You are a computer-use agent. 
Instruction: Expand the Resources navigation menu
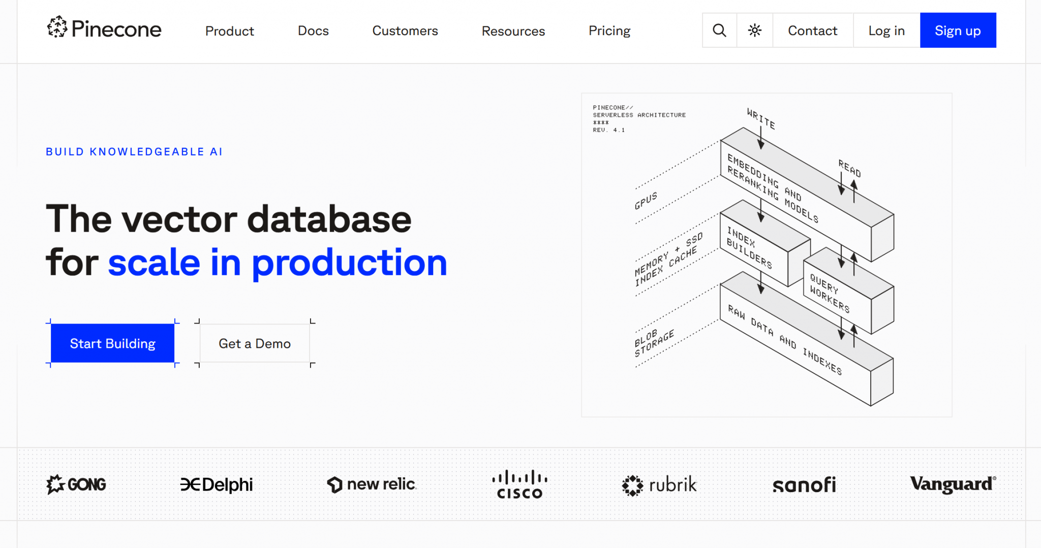(513, 30)
